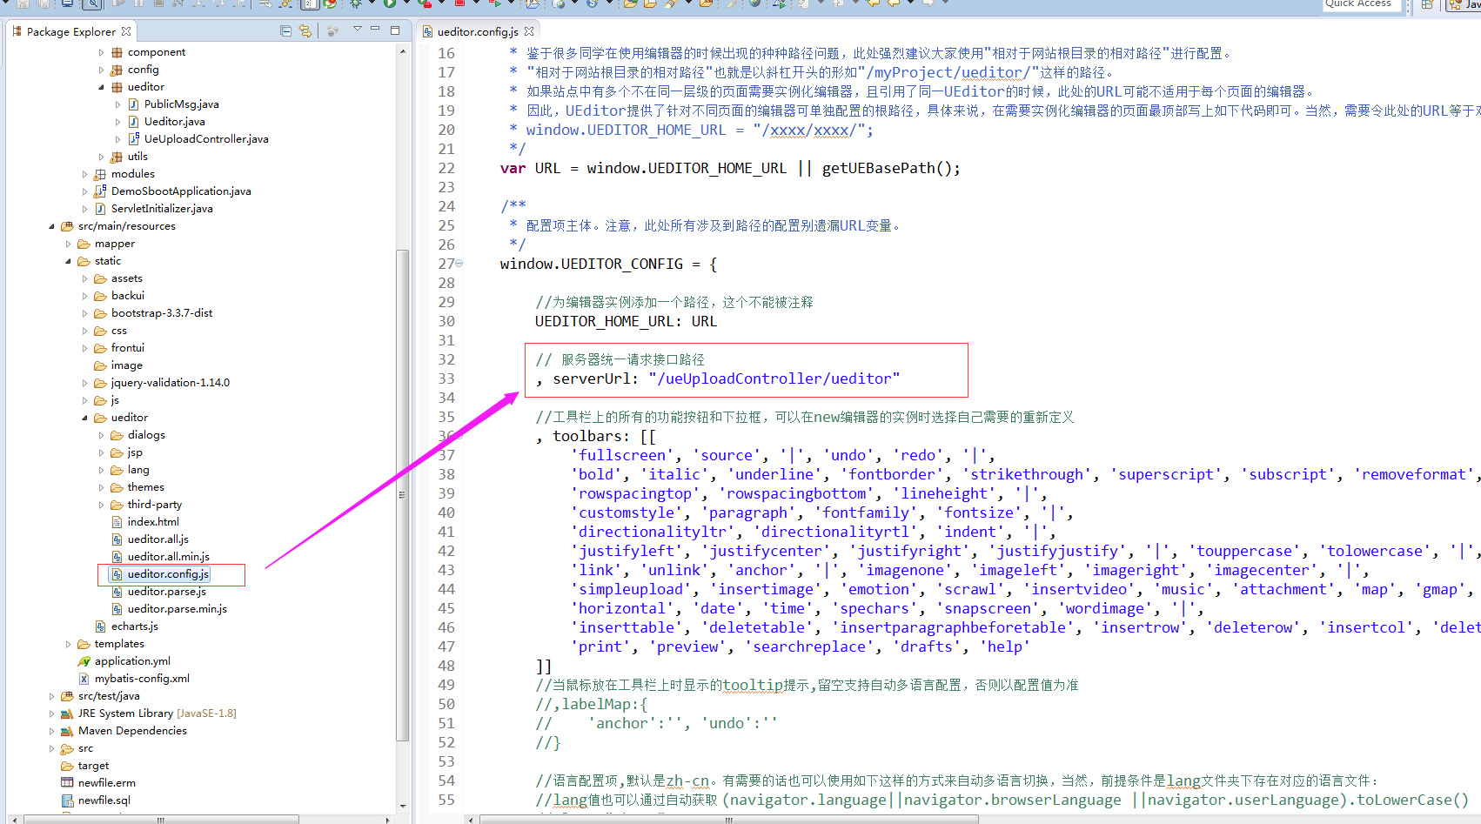The height and width of the screenshot is (824, 1481).
Task: Expand the config package node
Action: point(101,70)
